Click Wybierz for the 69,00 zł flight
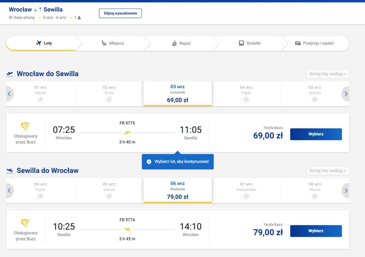 (316, 134)
